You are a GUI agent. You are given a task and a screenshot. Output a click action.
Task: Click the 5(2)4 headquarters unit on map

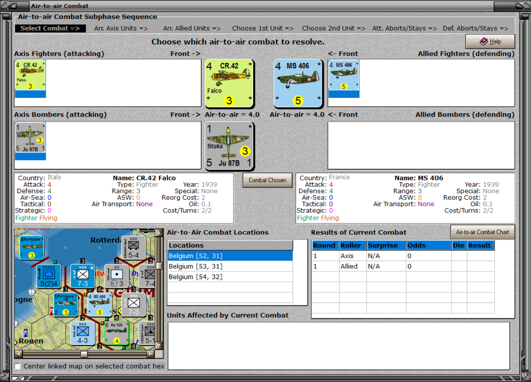(49, 276)
